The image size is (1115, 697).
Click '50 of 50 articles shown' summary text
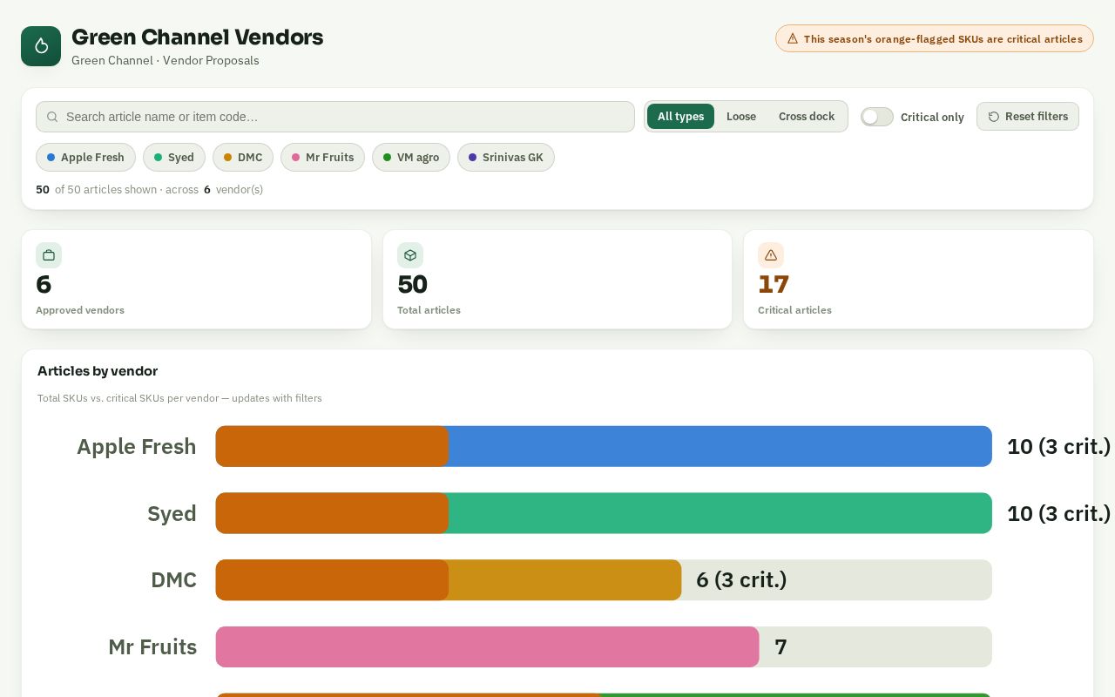pos(149,190)
